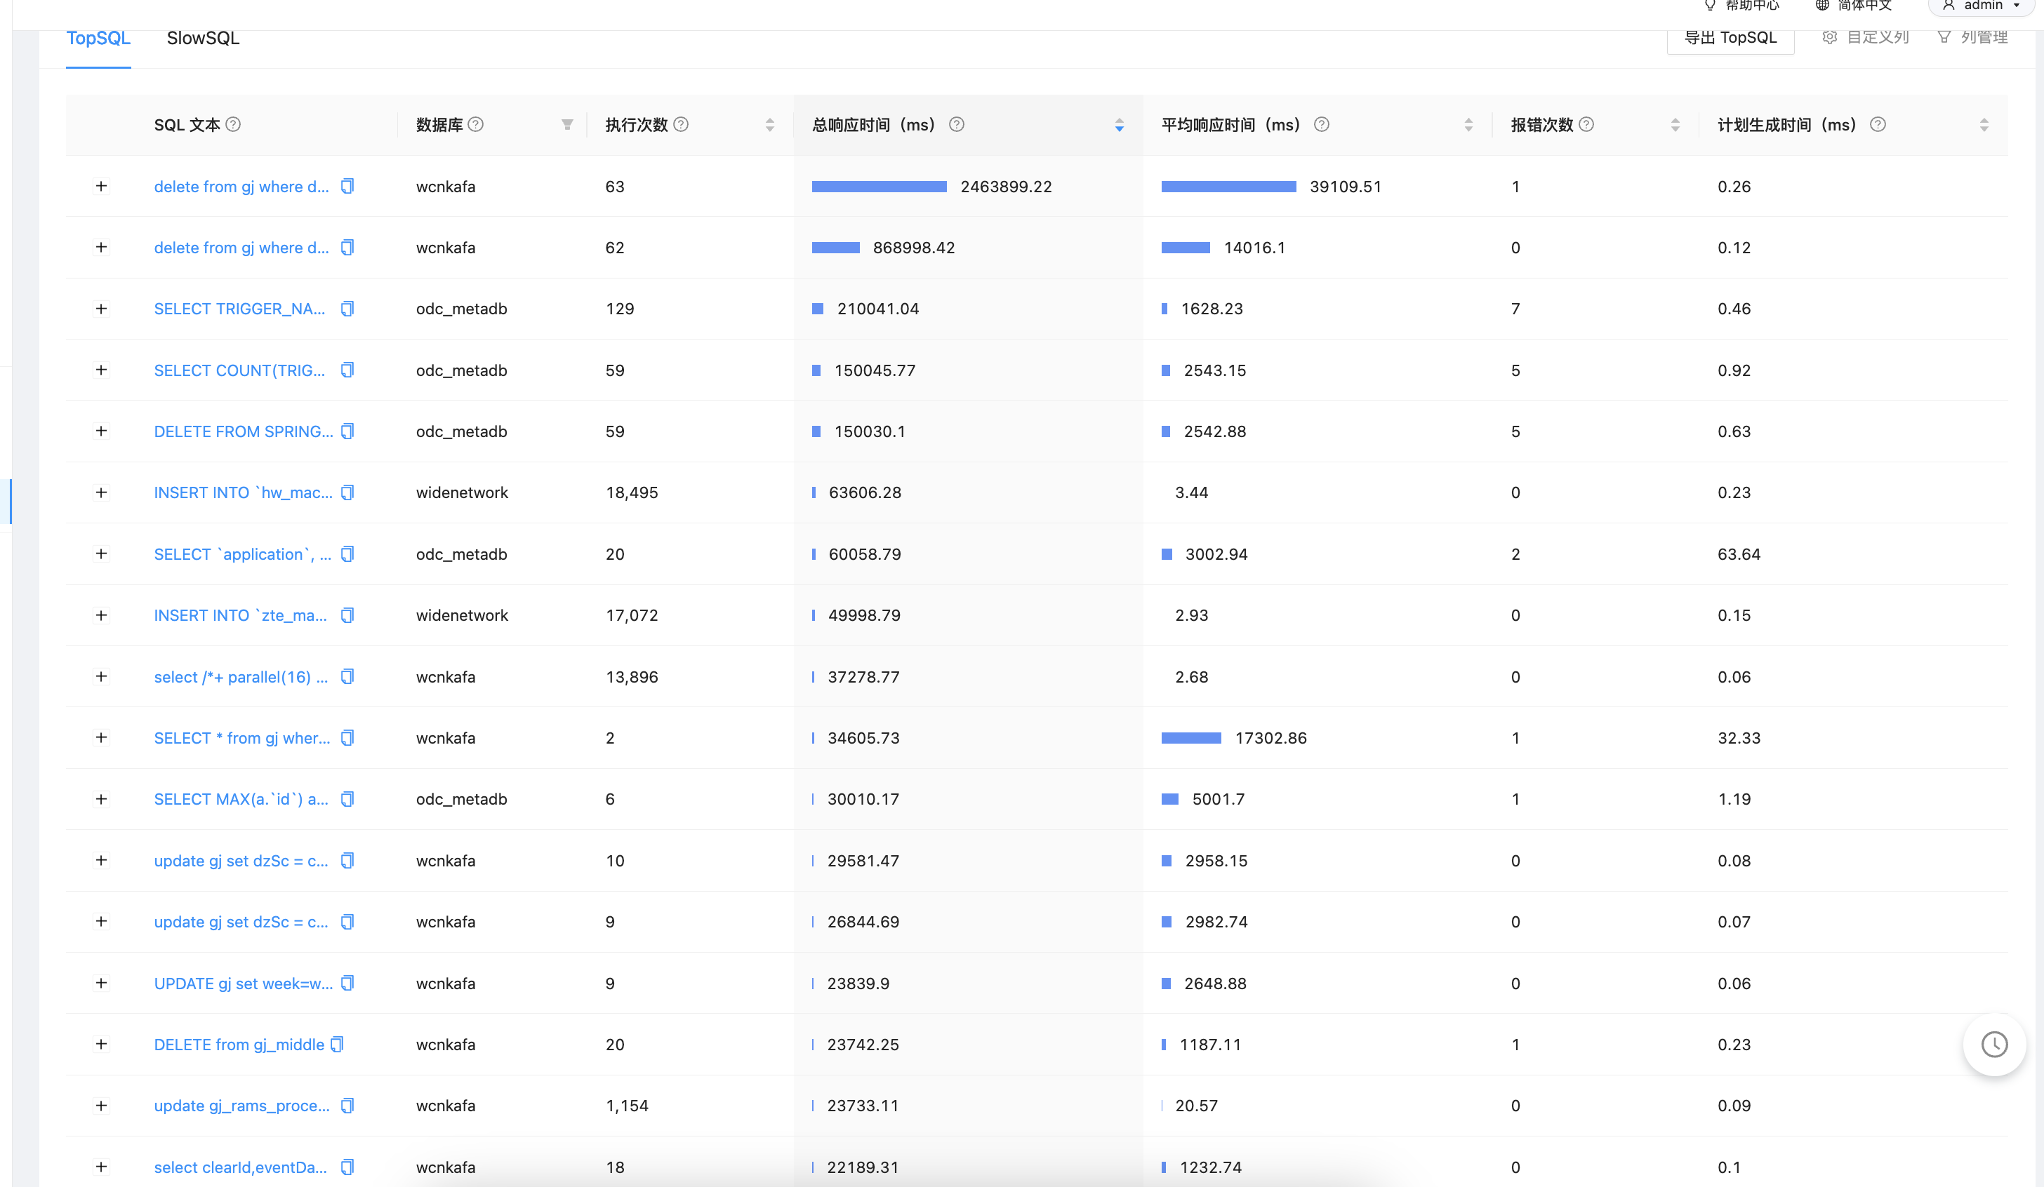2044x1187 pixels.
Task: Click the 17302.86 average response bar
Action: pos(1192,738)
